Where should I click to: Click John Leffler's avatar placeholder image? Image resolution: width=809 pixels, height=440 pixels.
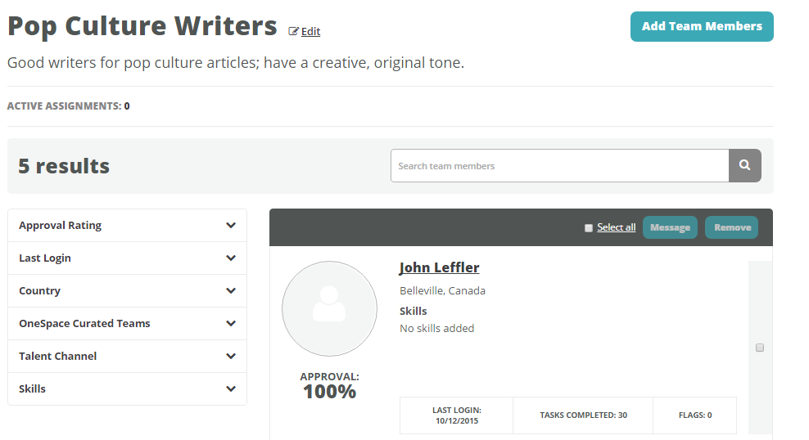point(329,308)
